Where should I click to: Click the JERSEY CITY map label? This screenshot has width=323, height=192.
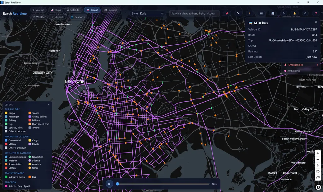point(43,73)
